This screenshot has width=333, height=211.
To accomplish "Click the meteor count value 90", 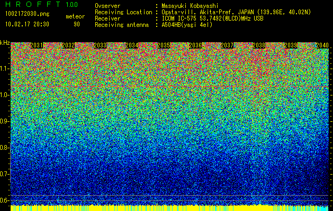I will click(x=77, y=24).
